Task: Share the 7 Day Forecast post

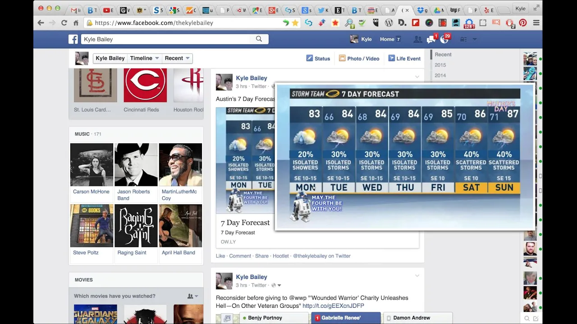Action: pyautogui.click(x=262, y=256)
